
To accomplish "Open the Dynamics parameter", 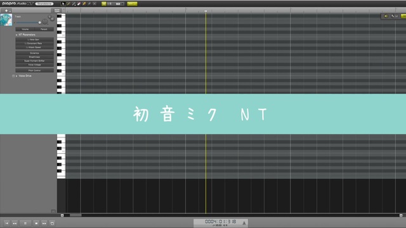I will click(x=34, y=53).
